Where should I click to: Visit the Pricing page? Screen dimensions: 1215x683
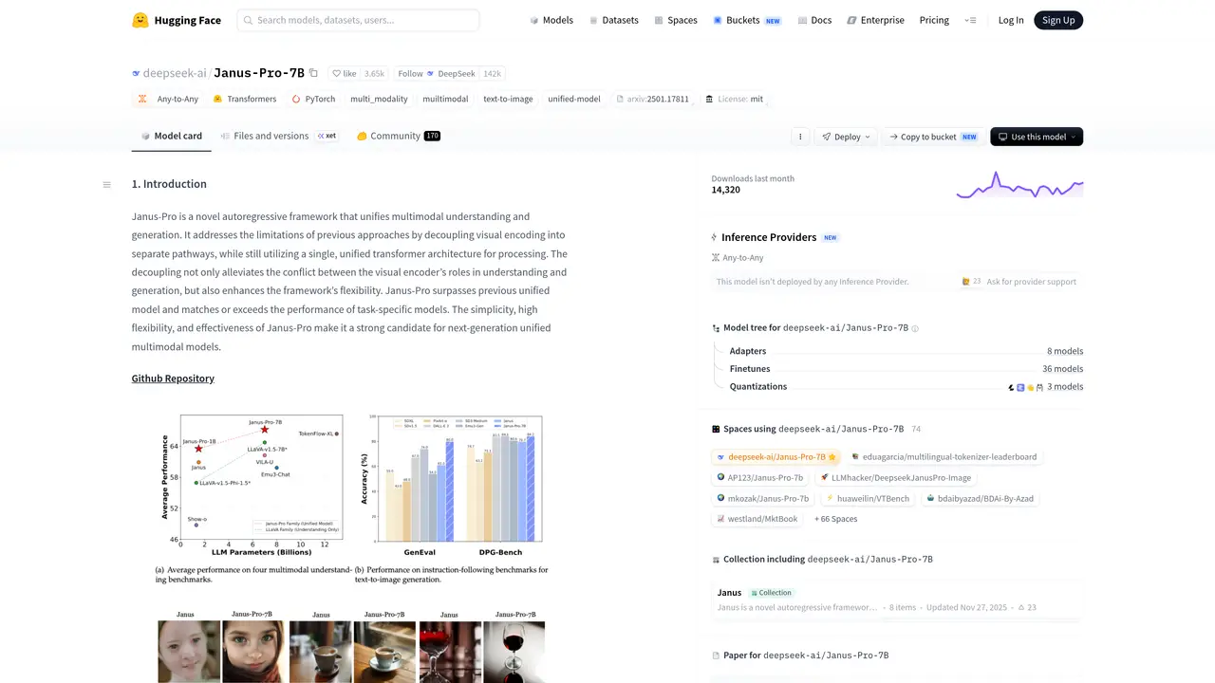pyautogui.click(x=934, y=20)
